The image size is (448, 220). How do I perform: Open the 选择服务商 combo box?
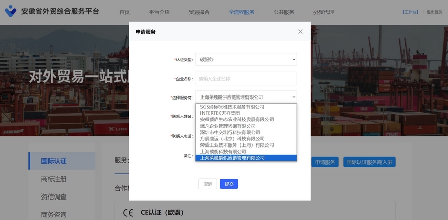pyautogui.click(x=246, y=97)
